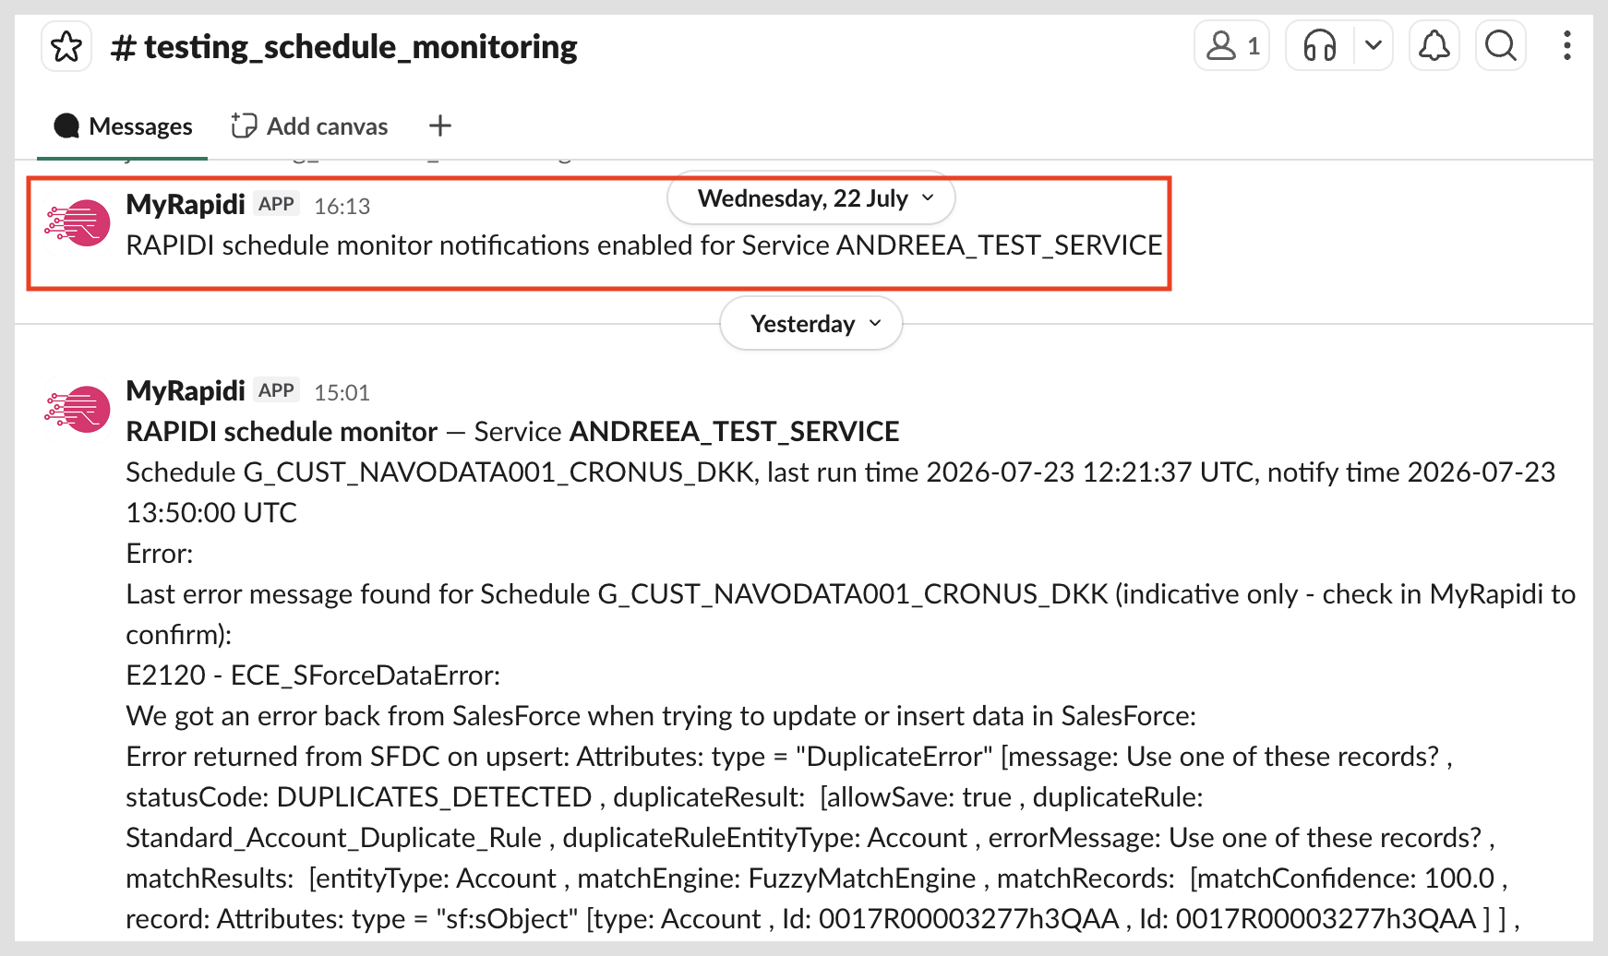View the channel member list
The height and width of the screenshot is (956, 1608).
(x=1232, y=45)
